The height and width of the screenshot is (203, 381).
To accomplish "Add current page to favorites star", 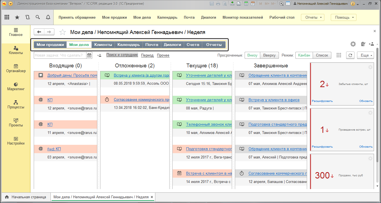I will tap(62, 32).
